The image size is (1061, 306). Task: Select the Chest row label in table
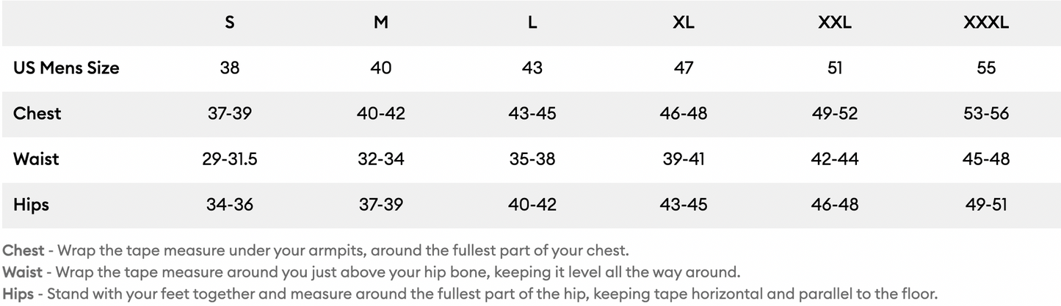pos(37,114)
